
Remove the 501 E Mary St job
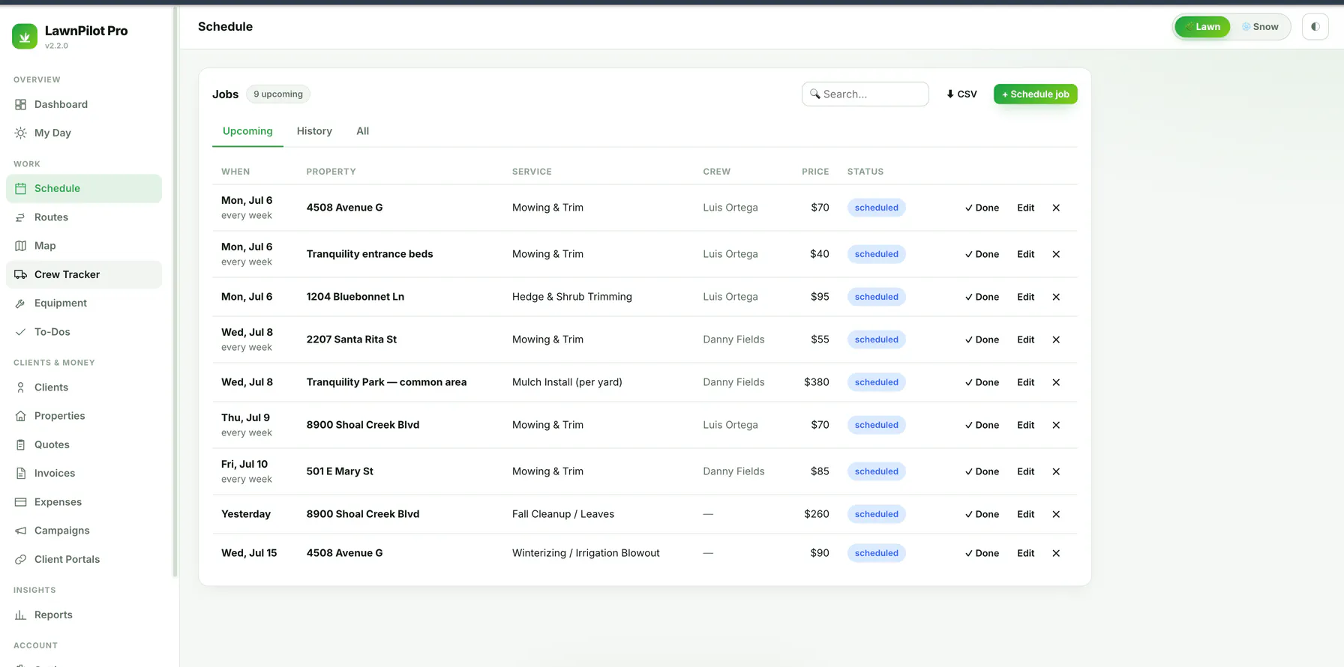[1056, 471]
